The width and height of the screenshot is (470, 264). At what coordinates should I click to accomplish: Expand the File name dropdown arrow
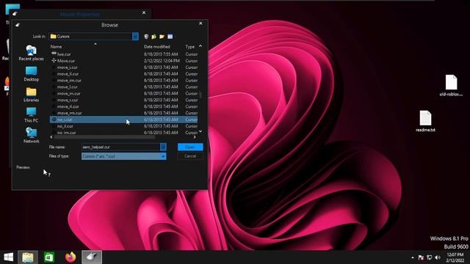(163, 147)
